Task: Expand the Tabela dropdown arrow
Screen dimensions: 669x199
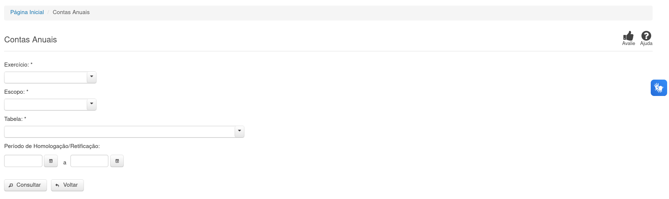Action: (240, 132)
